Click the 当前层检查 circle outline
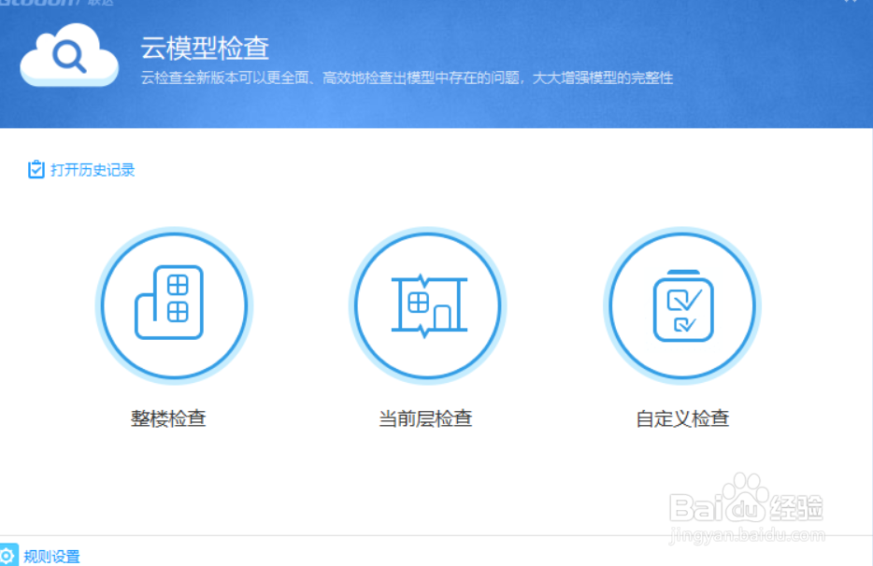873x566 pixels. (x=427, y=233)
